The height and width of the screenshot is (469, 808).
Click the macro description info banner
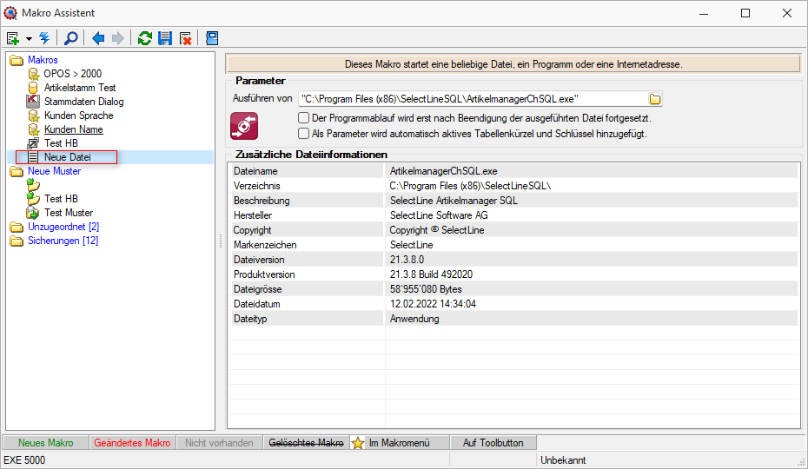(x=513, y=64)
